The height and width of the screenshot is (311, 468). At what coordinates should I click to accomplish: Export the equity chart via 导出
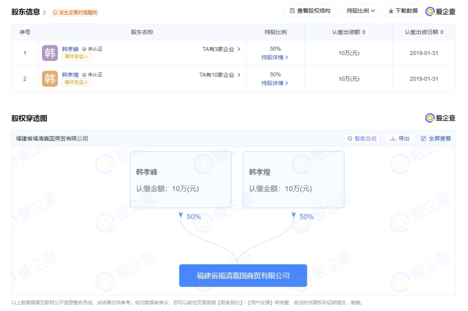400,138
